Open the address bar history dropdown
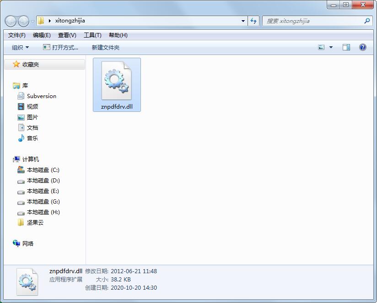This screenshot has height=303, width=377. pos(243,21)
